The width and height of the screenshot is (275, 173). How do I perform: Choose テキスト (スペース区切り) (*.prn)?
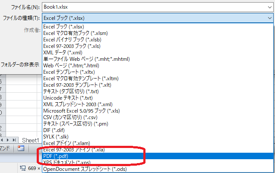(x=158, y=124)
